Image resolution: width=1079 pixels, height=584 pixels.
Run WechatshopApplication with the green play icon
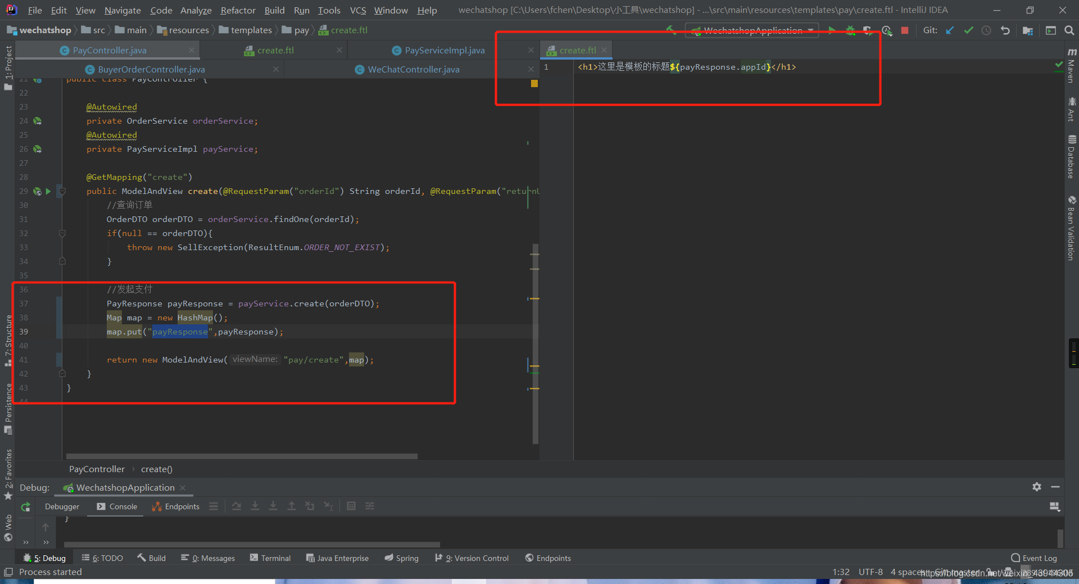832,30
